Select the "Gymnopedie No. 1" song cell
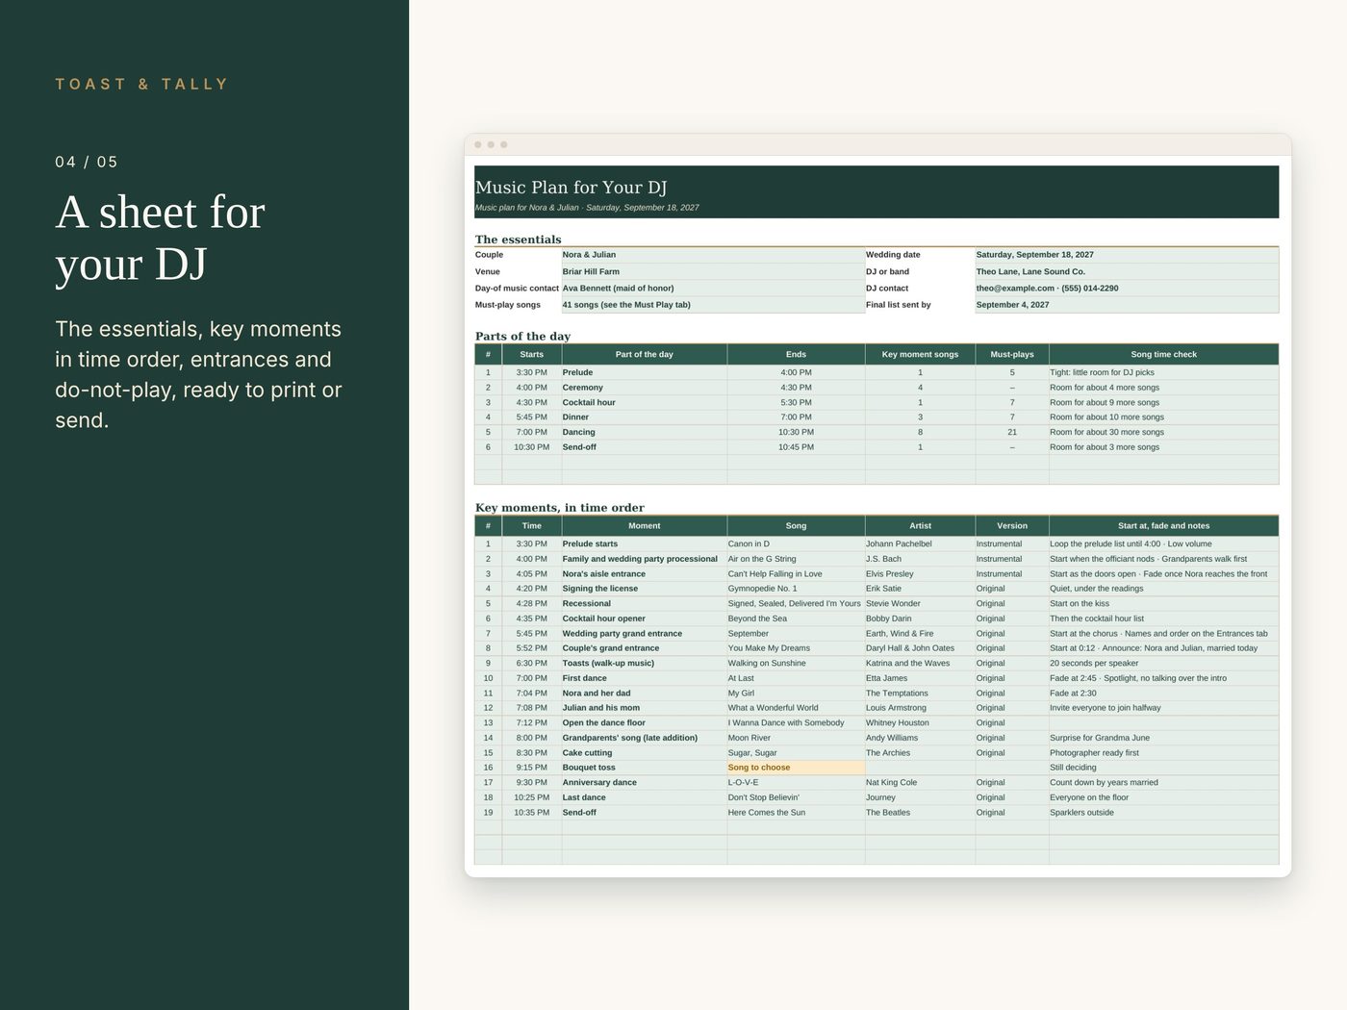 click(796, 589)
